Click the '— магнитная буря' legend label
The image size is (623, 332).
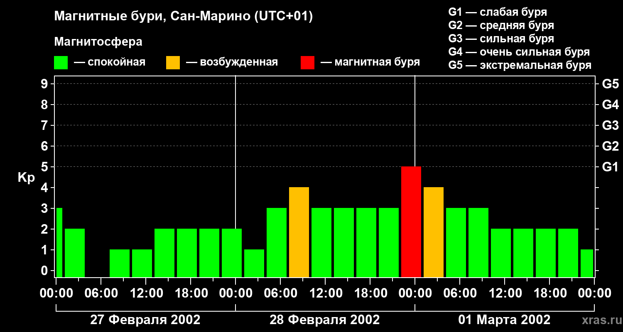[370, 62]
